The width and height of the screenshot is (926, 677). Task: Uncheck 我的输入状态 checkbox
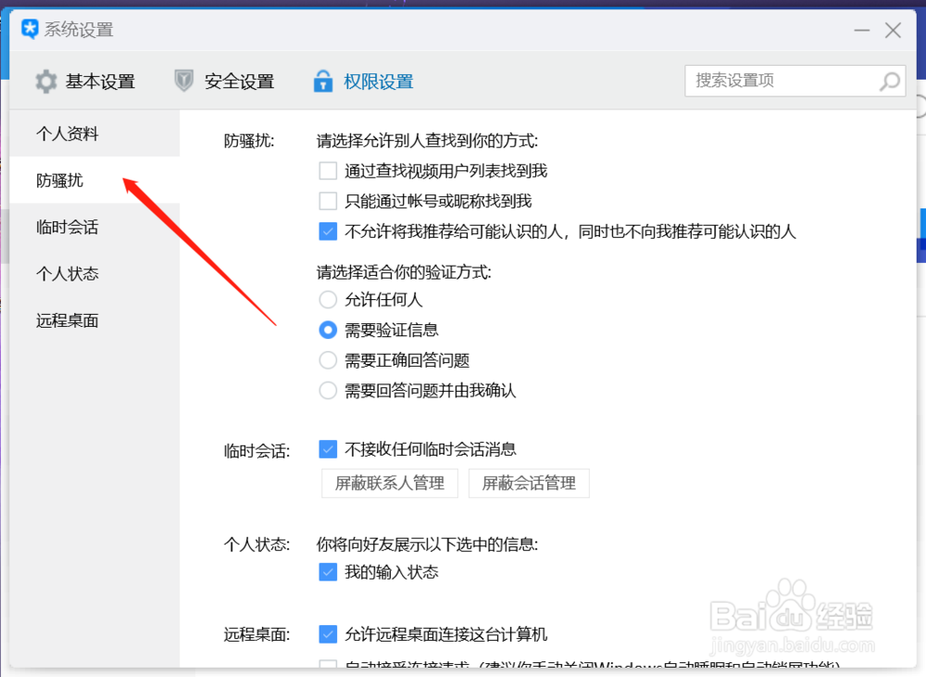click(x=328, y=571)
